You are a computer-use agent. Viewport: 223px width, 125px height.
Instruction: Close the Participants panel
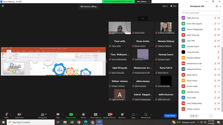[x=221, y=6]
